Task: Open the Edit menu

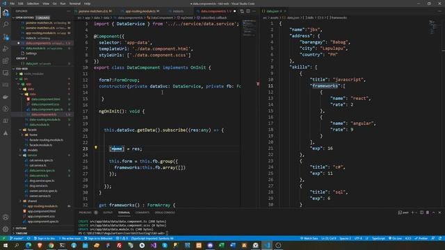Action: pos(21,3)
